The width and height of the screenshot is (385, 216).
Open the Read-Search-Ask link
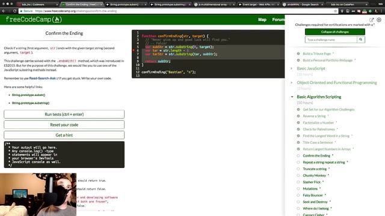43,79
